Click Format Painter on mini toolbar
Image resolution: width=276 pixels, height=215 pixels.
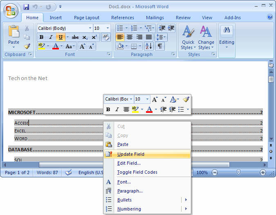[186, 99]
